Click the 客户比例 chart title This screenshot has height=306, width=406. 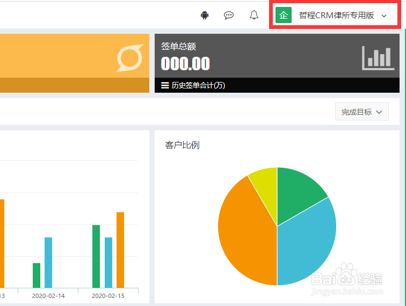coord(182,145)
